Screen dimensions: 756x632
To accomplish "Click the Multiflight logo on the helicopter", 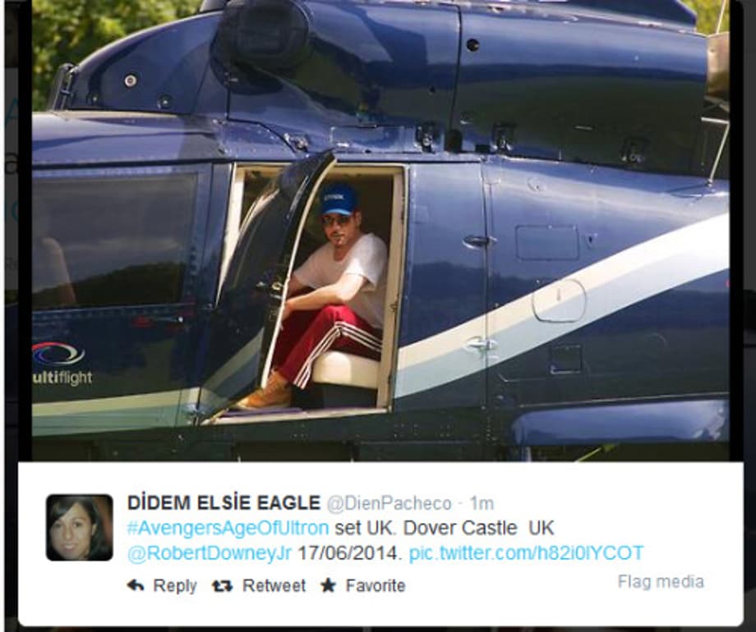I will point(62,364).
